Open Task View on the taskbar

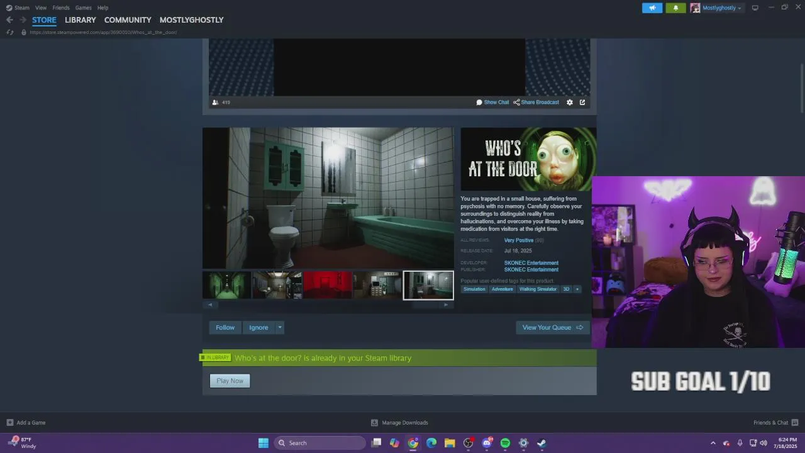click(x=376, y=443)
